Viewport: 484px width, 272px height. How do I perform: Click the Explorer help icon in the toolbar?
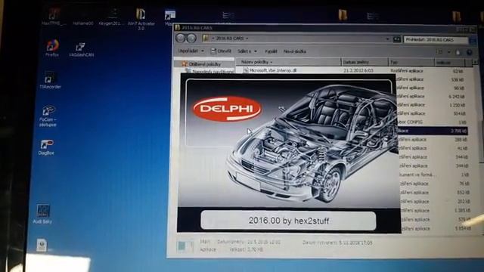click(469, 52)
